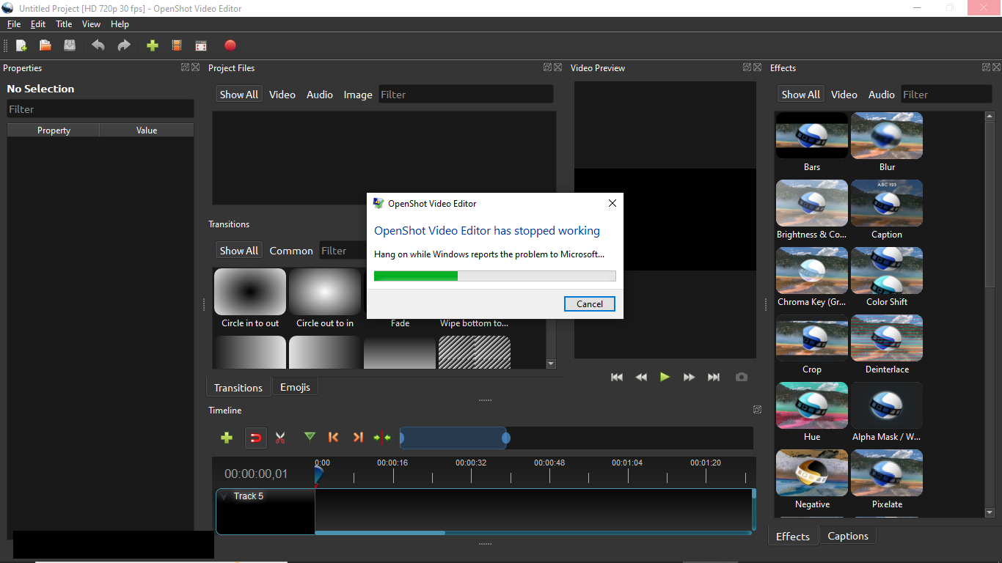Open the Title menu
The height and width of the screenshot is (563, 1002).
pyautogui.click(x=64, y=24)
